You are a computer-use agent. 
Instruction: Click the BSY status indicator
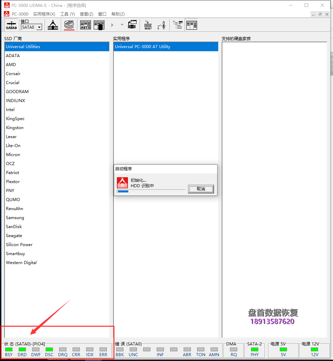point(9,350)
